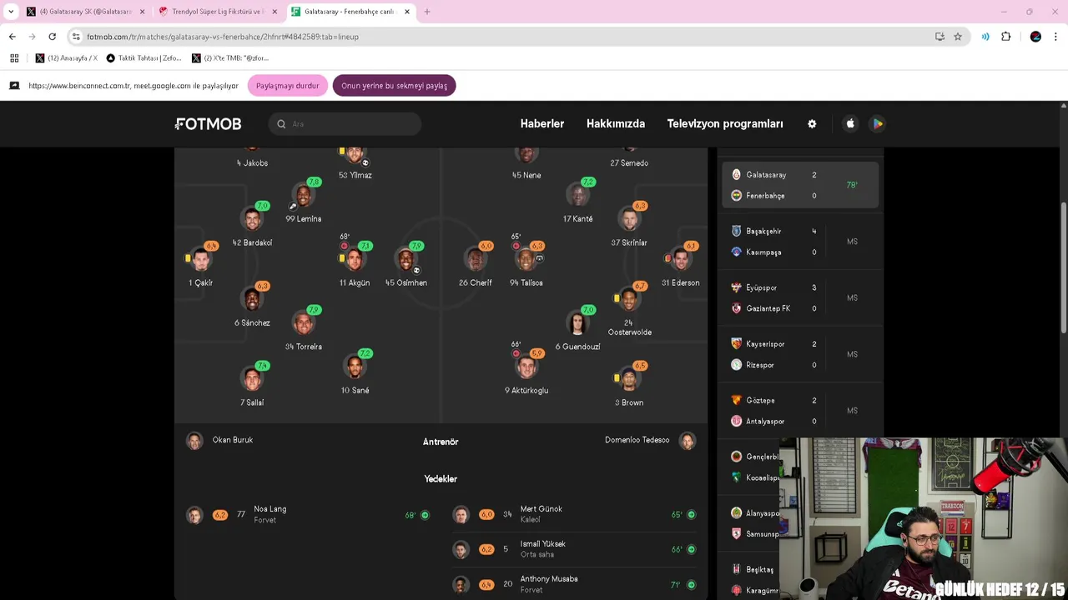Click Lemina's 7.8 rating badge

click(314, 182)
